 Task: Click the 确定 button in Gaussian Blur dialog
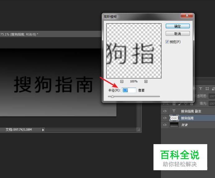click(x=178, y=26)
